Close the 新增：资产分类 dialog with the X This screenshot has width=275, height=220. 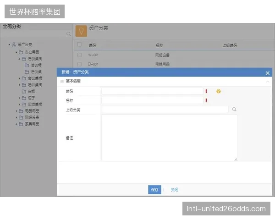(267, 73)
